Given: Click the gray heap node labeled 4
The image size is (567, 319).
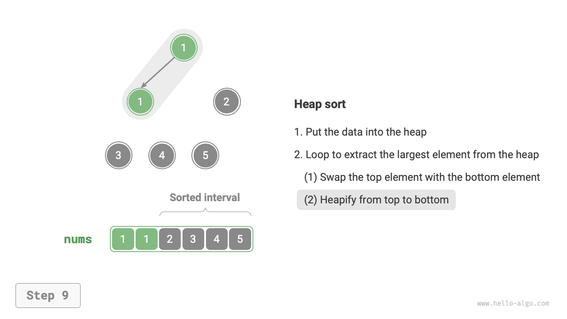Looking at the screenshot, I should (162, 156).
